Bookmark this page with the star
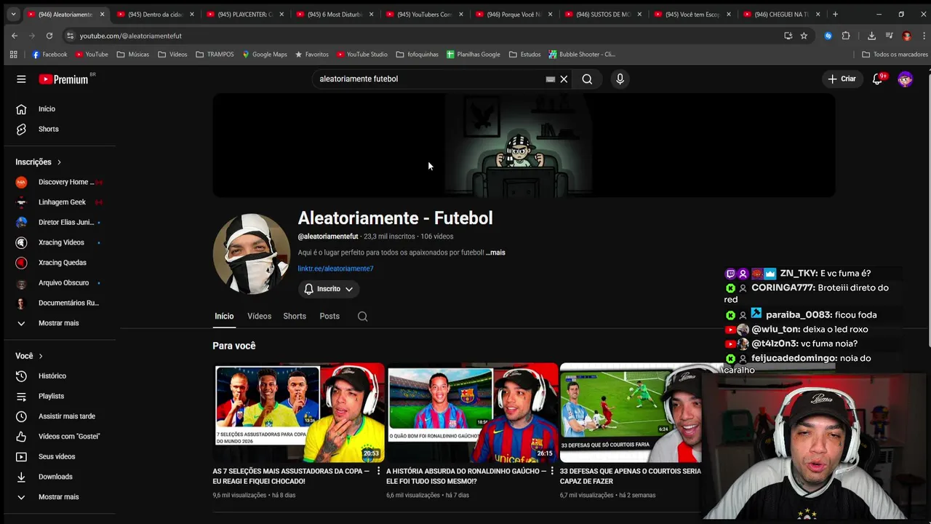931x524 pixels. coord(804,36)
